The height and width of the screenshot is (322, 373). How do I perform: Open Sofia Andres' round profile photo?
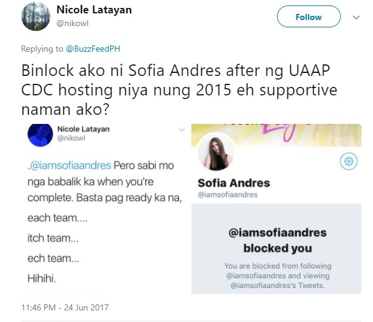coord(216,152)
